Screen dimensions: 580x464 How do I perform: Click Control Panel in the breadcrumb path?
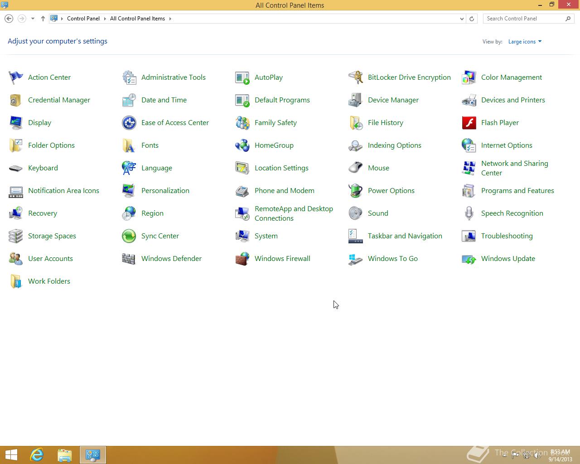(x=83, y=19)
